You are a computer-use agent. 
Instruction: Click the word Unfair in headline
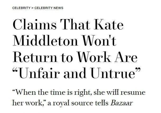coord(39,73)
